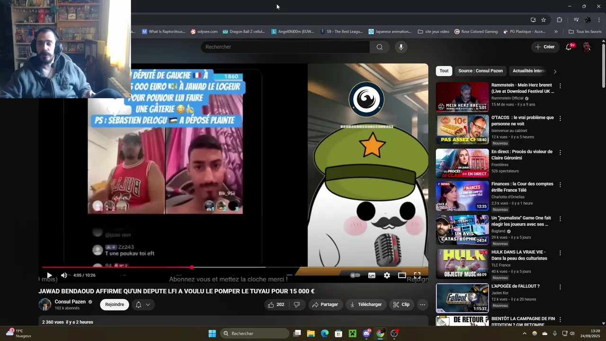Open Chrome extensions puzzle icon
The width and height of the screenshot is (606, 341).
[559, 20]
